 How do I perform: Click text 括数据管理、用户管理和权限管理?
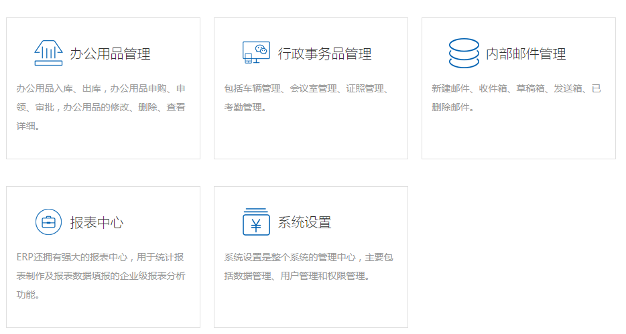click(x=296, y=276)
